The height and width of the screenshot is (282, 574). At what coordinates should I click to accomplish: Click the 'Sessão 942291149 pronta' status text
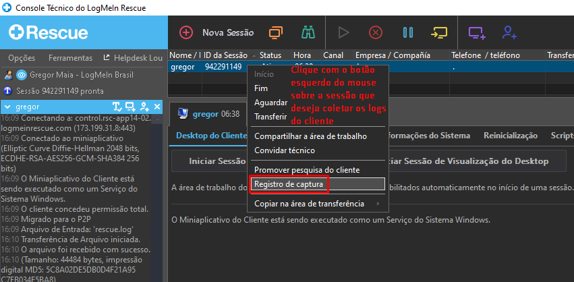point(60,91)
